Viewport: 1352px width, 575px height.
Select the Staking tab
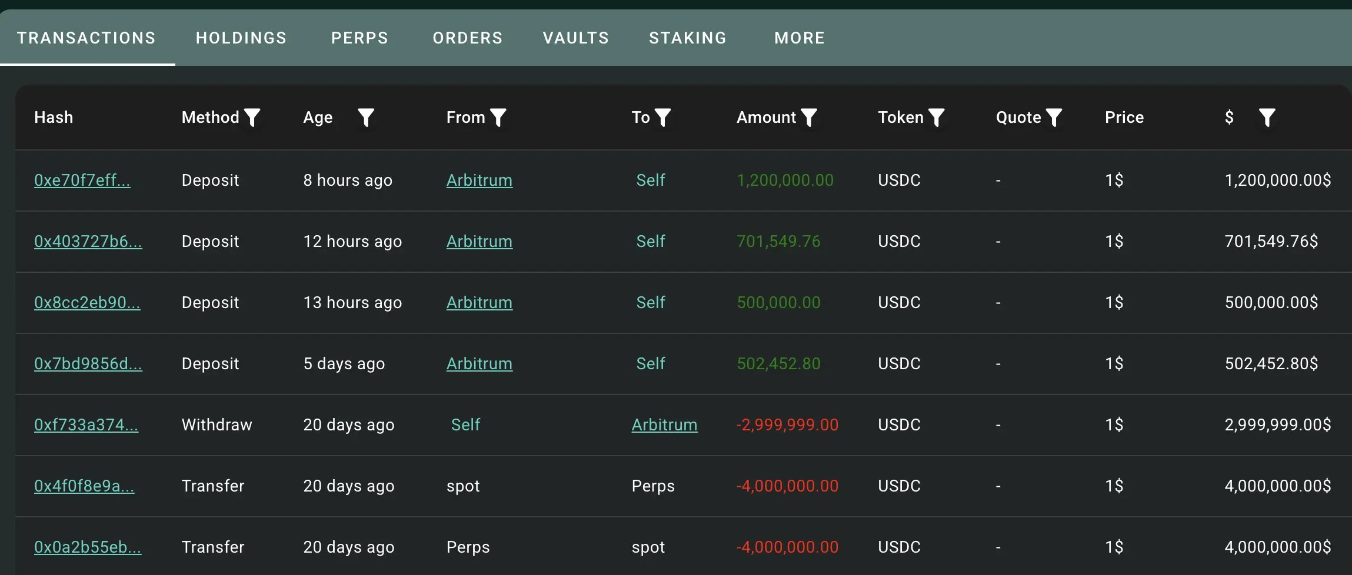click(x=688, y=38)
